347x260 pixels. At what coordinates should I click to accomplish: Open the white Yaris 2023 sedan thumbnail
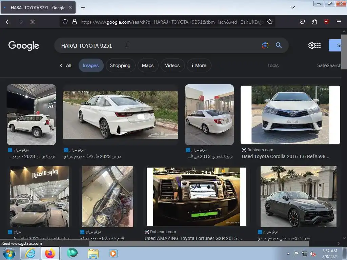coord(120,115)
